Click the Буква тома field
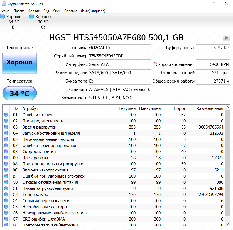Screen dimensions: 233x230 tap(120, 81)
